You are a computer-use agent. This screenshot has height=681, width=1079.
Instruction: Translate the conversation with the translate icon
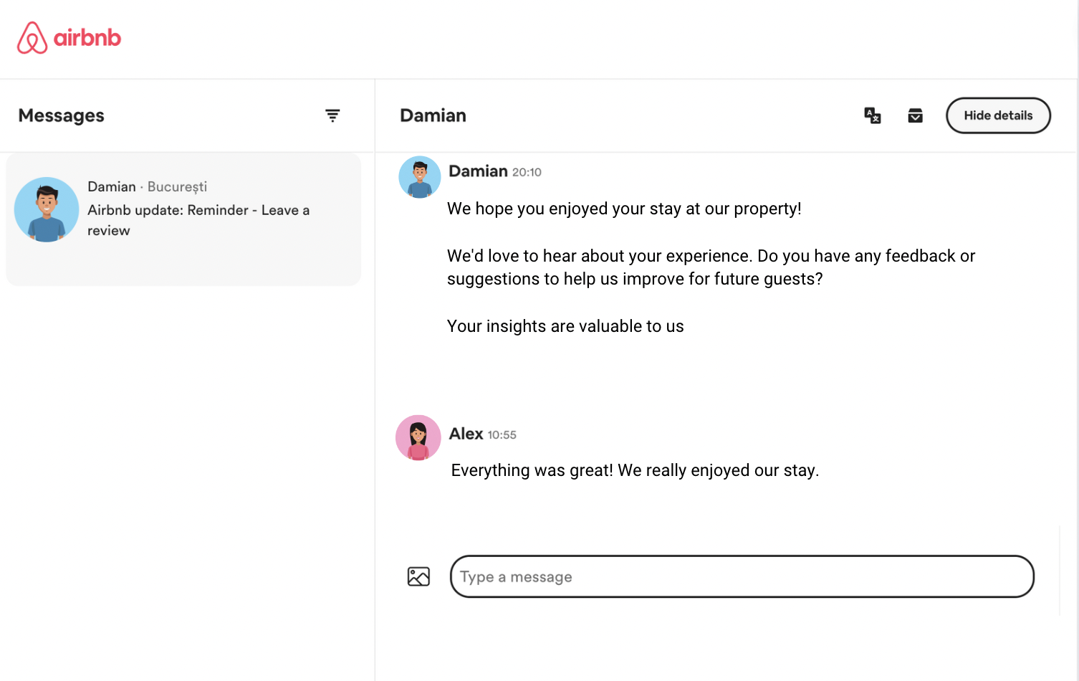pos(872,115)
